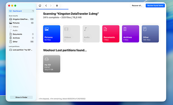Open Pictures in the sidebar
173x105 pixels.
coord(21,23)
